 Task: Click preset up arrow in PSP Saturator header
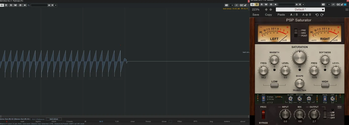pos(296,4)
